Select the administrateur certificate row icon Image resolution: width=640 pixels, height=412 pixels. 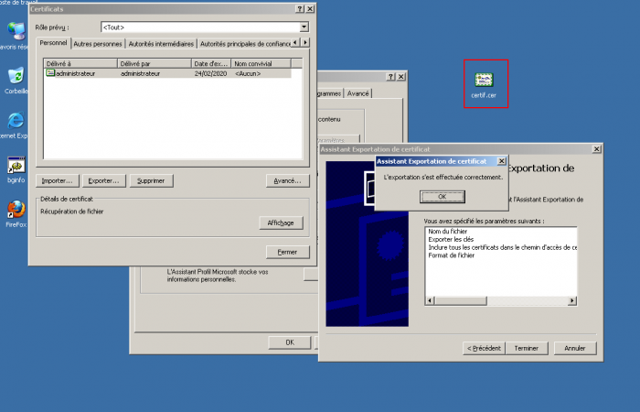(x=50, y=73)
